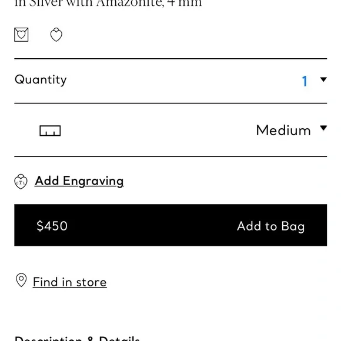
Task: Expand the Quantity dropdown arrow
Action: (323, 79)
